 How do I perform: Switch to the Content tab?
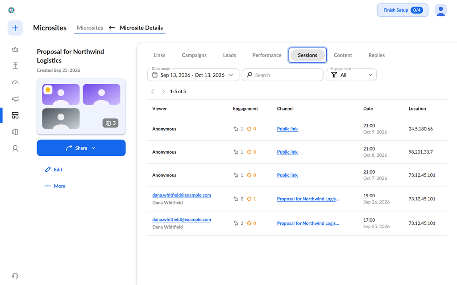343,55
